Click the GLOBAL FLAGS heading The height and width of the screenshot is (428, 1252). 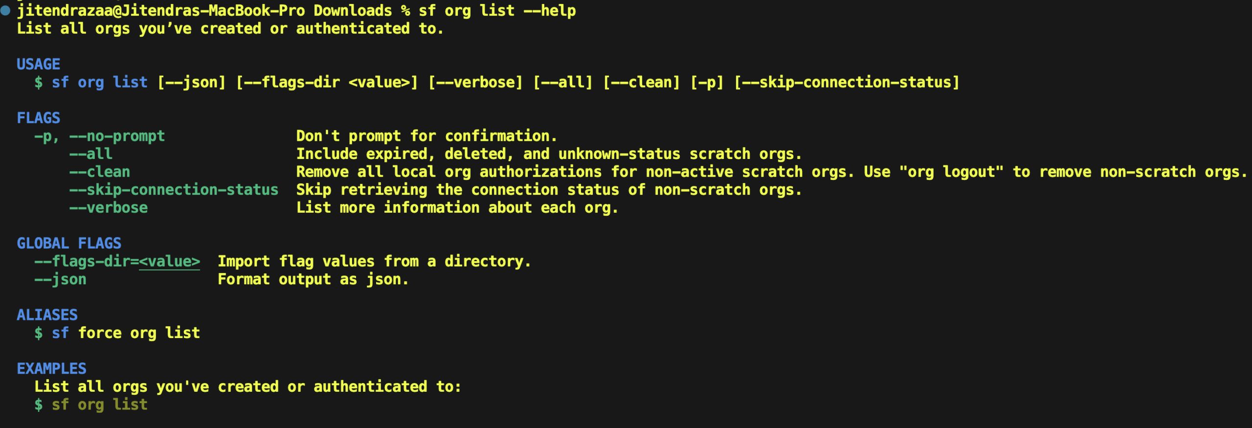pos(69,243)
